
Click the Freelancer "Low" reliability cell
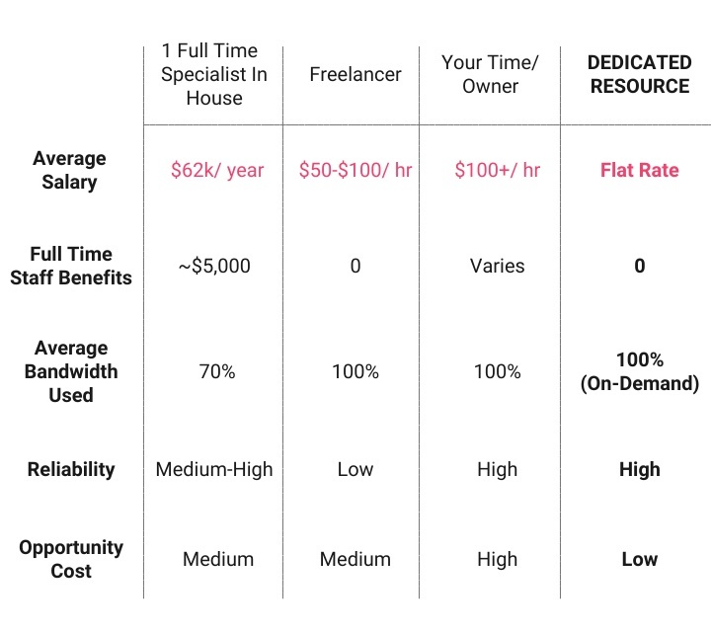[355, 469]
